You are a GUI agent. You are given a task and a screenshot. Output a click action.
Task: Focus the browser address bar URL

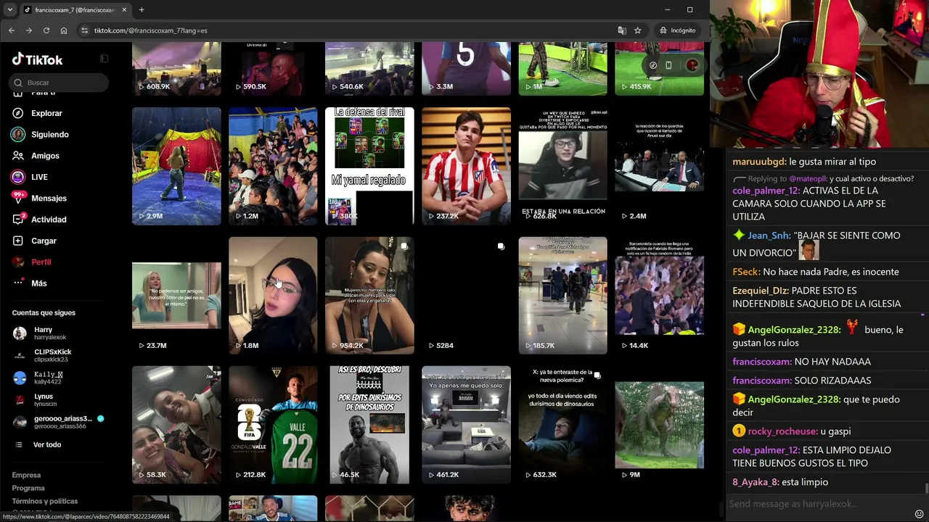click(x=150, y=30)
